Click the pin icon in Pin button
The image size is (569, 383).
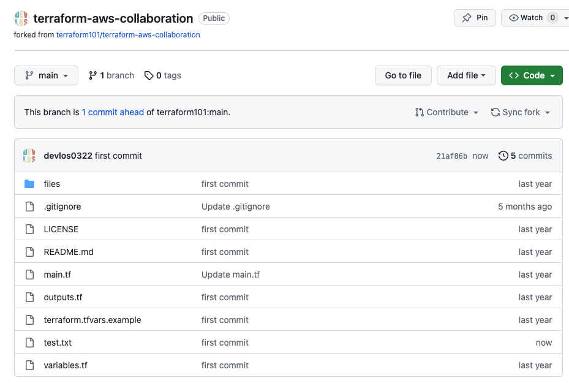pyautogui.click(x=467, y=18)
